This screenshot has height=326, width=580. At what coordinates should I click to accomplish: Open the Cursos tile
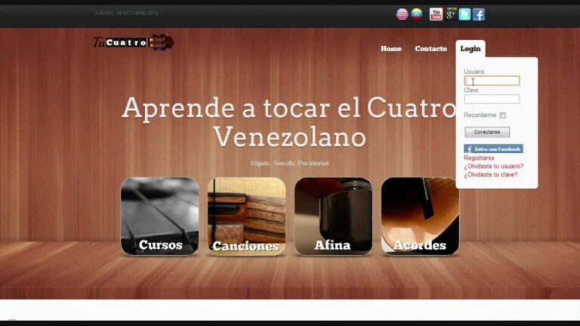pyautogui.click(x=160, y=217)
